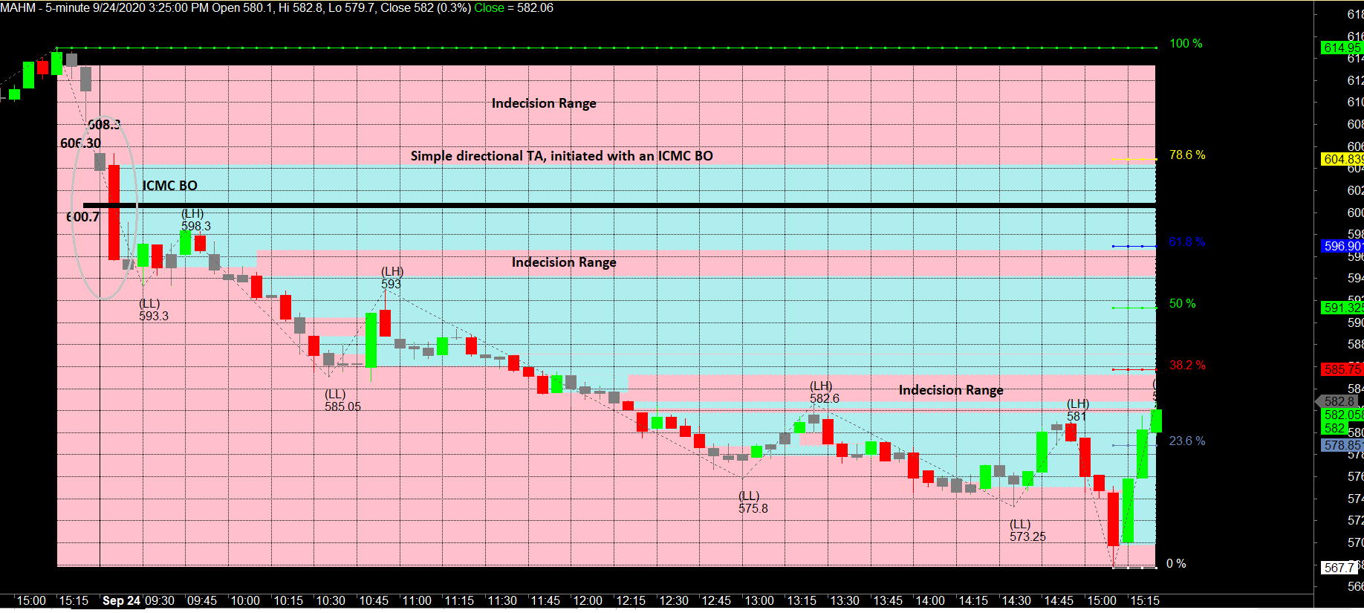The image size is (1364, 613).
Task: Select the (LH) 593 swing high label
Action: point(392,278)
